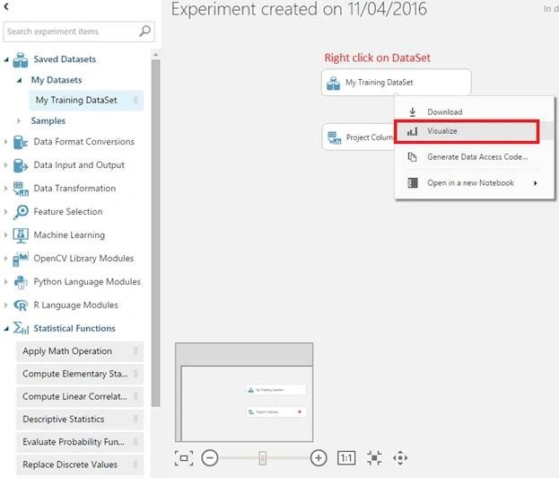The image size is (559, 478).
Task: Click the R Language Modules icon
Action: click(x=21, y=305)
